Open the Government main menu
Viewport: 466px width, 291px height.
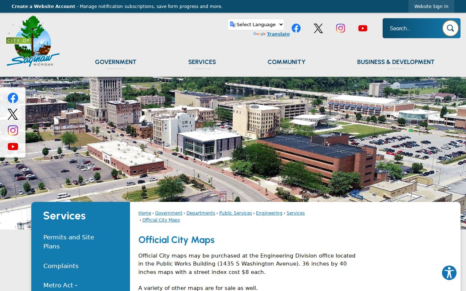(115, 62)
